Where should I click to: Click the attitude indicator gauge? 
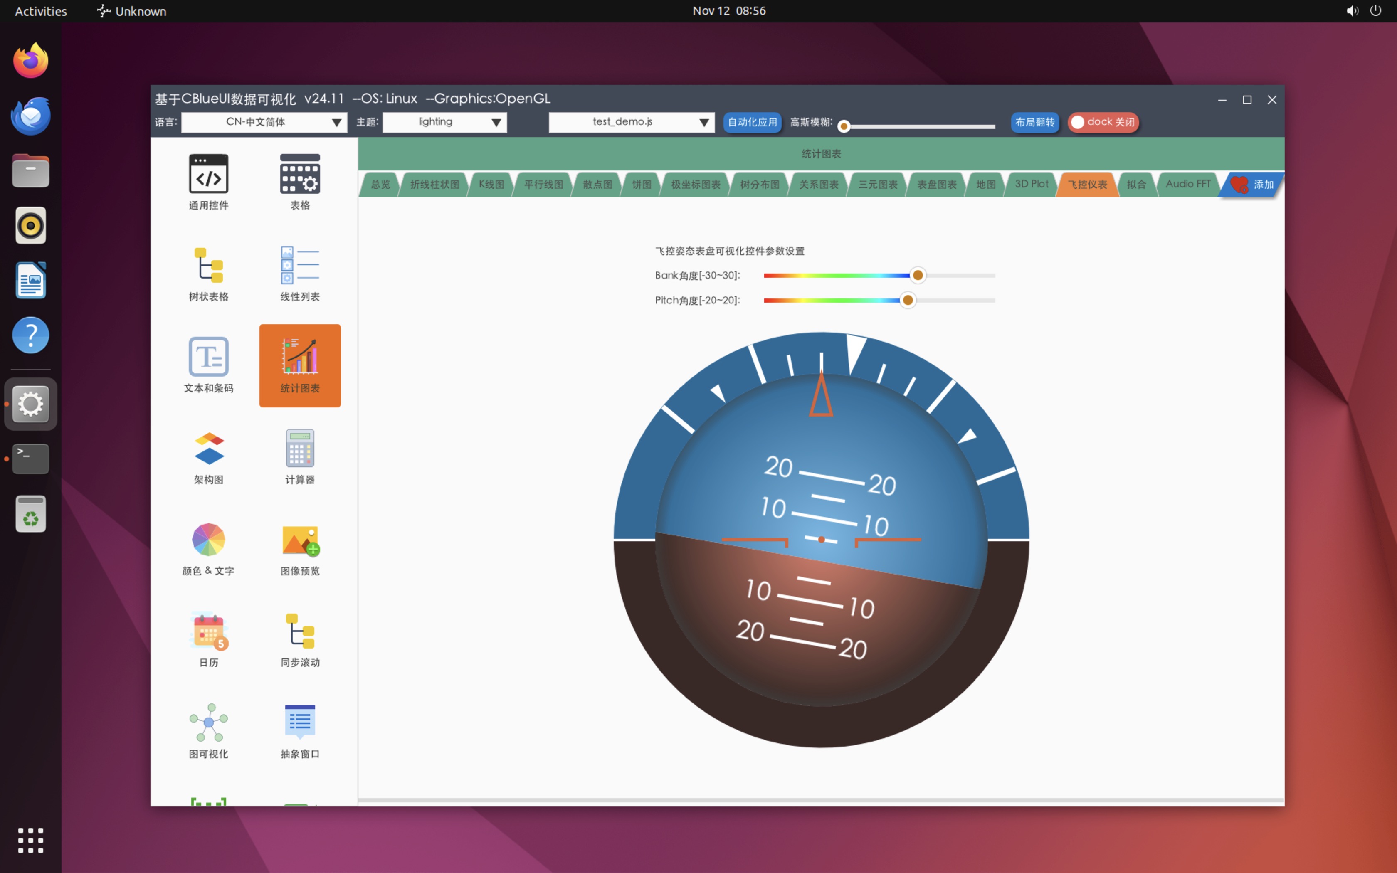pyautogui.click(x=821, y=539)
